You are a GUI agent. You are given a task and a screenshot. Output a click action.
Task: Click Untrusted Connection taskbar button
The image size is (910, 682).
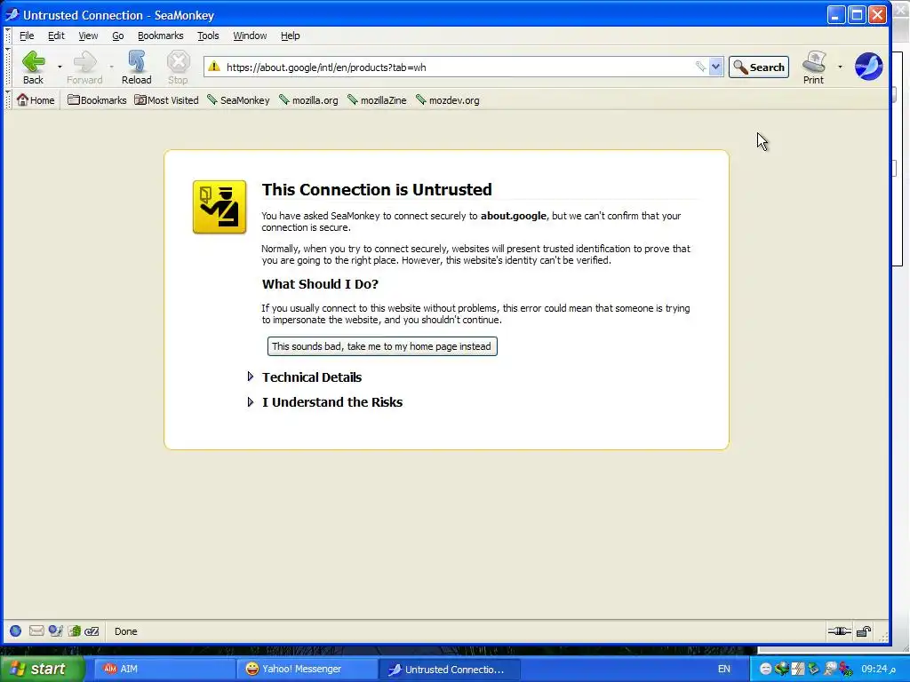tap(450, 669)
